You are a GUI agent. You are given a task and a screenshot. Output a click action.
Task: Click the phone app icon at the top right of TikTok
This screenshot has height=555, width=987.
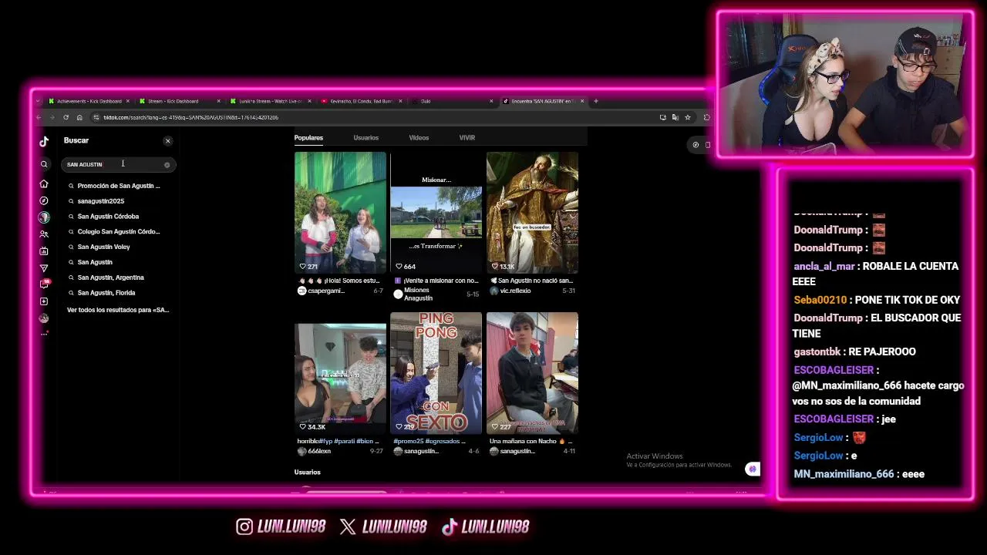[x=707, y=145]
